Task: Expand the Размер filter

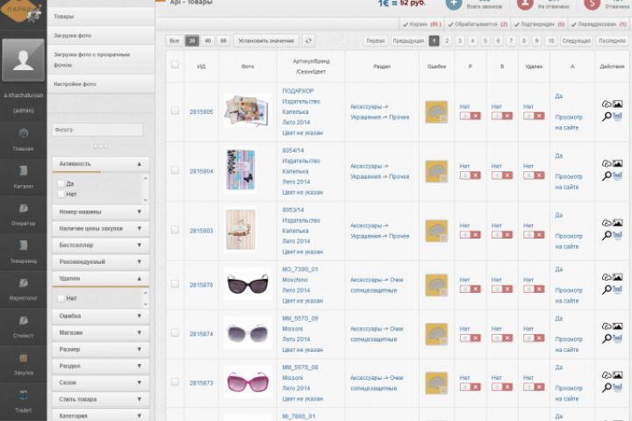Action: 100,349
